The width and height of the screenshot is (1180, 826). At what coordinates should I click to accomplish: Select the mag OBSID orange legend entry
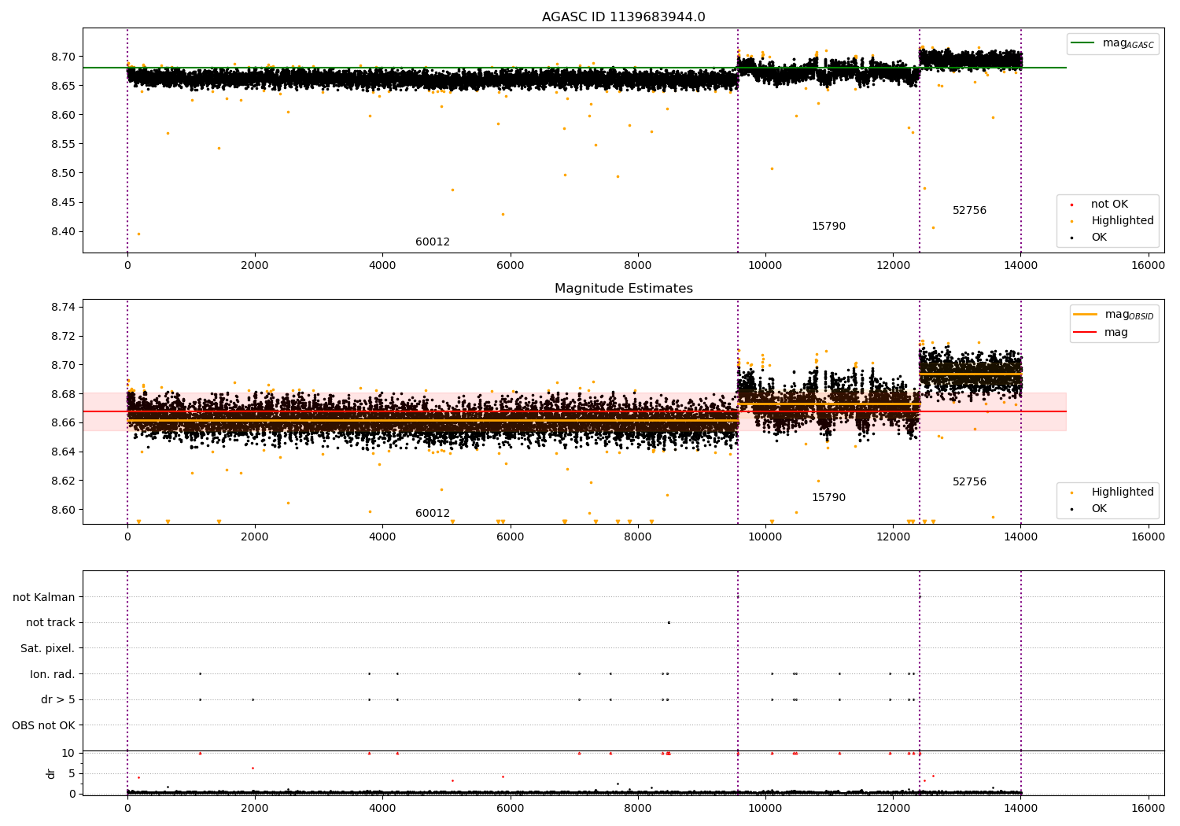click(1114, 315)
